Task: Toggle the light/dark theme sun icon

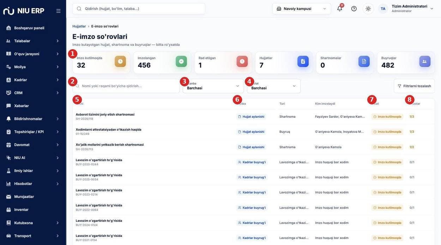Action: 368,8
